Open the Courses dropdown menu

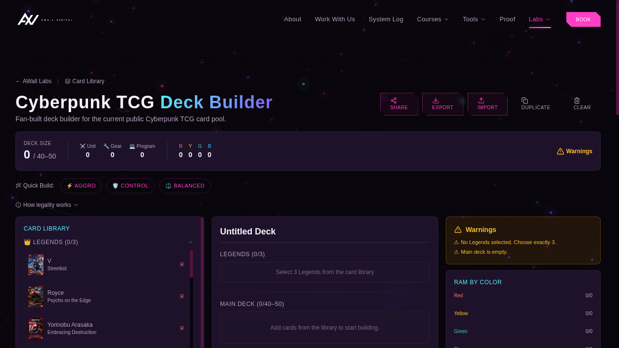pos(433,19)
